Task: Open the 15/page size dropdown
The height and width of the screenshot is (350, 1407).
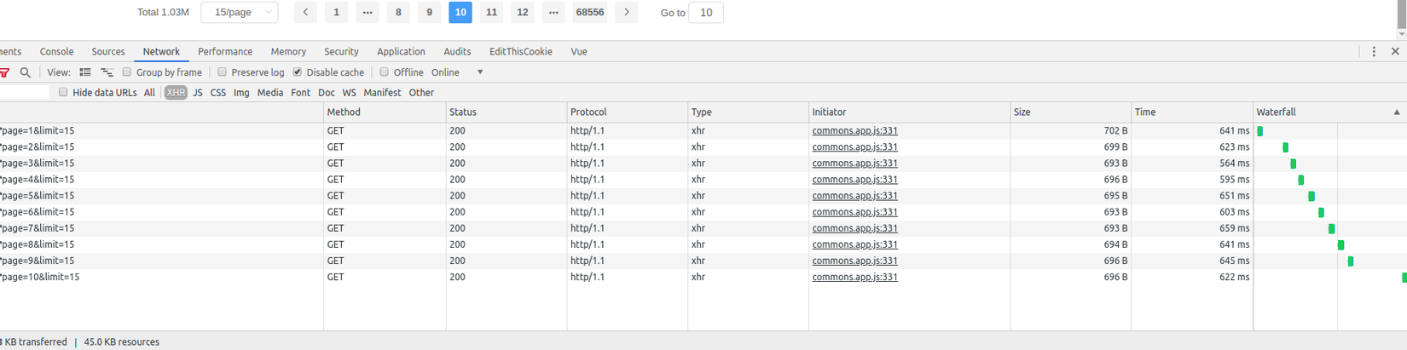Action: coord(240,12)
